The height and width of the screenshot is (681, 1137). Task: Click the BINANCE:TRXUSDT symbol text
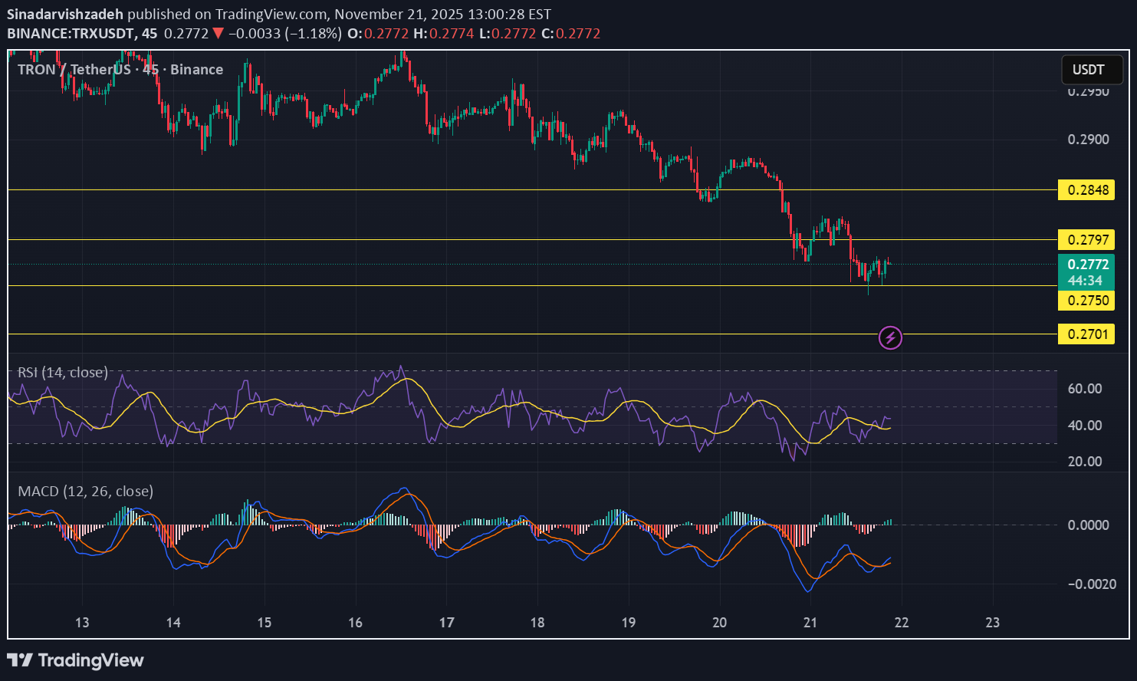pyautogui.click(x=71, y=34)
